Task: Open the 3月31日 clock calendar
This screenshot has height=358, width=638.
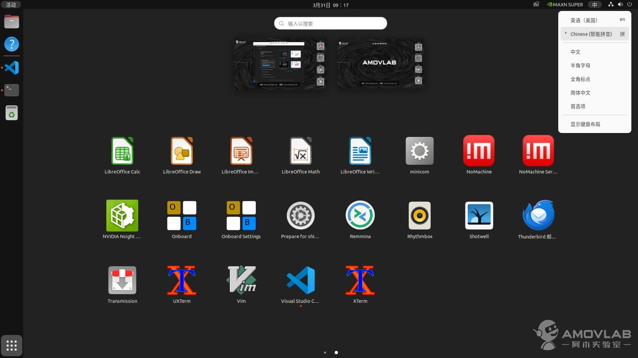Action: click(x=330, y=5)
